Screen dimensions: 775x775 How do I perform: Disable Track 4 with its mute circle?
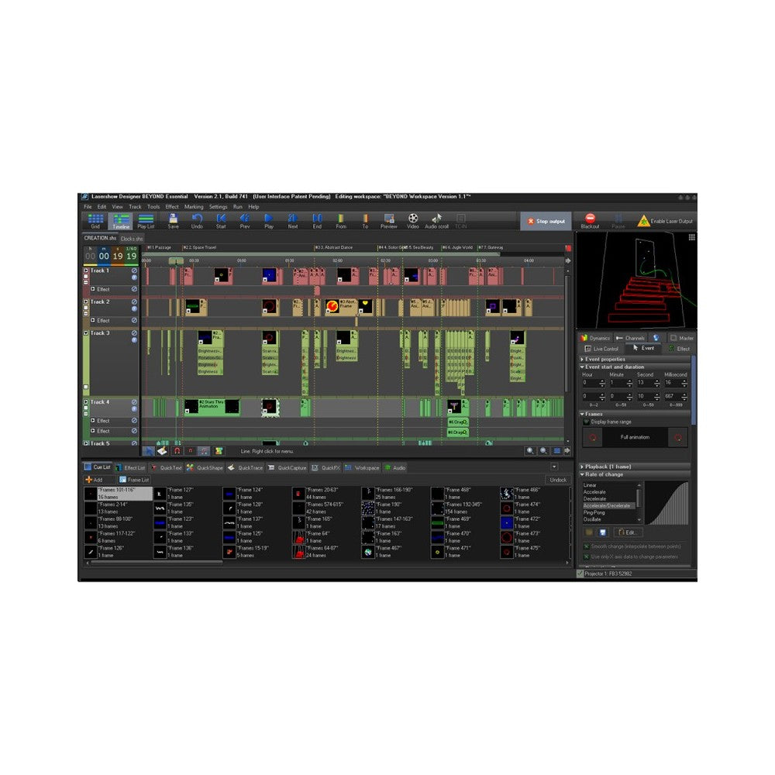134,402
